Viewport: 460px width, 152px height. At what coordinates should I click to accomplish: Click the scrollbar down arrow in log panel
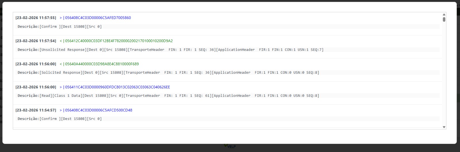[x=444, y=127]
